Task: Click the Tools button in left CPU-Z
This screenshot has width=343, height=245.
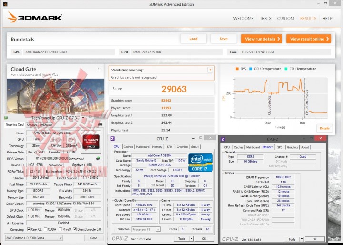Action: click(x=182, y=239)
